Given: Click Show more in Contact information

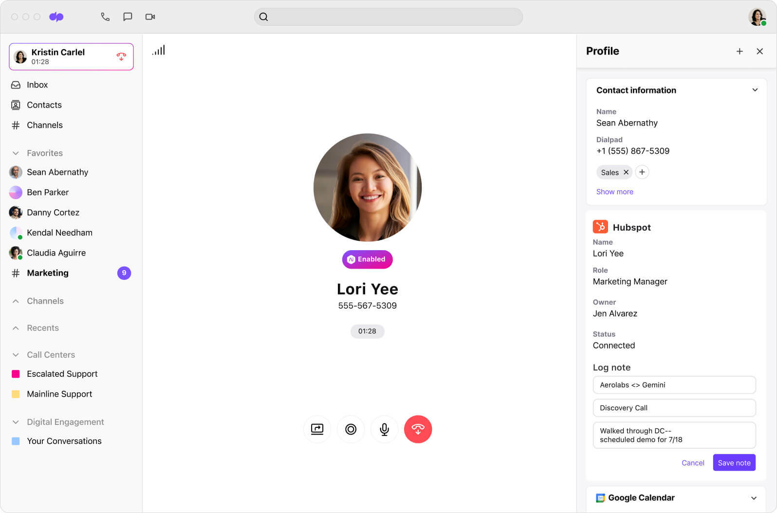Looking at the screenshot, I should tap(614, 192).
